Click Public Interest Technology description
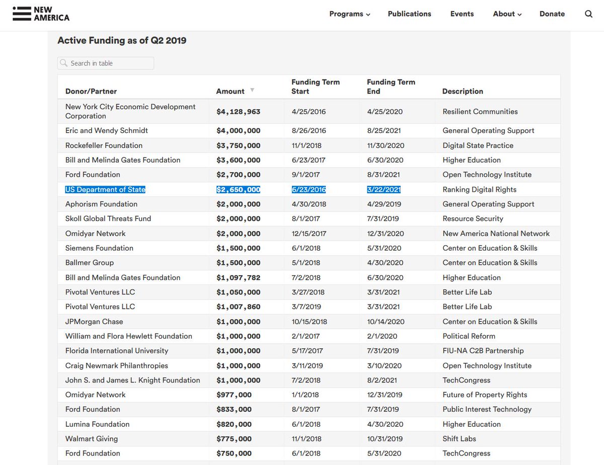604x465 pixels. [x=487, y=409]
